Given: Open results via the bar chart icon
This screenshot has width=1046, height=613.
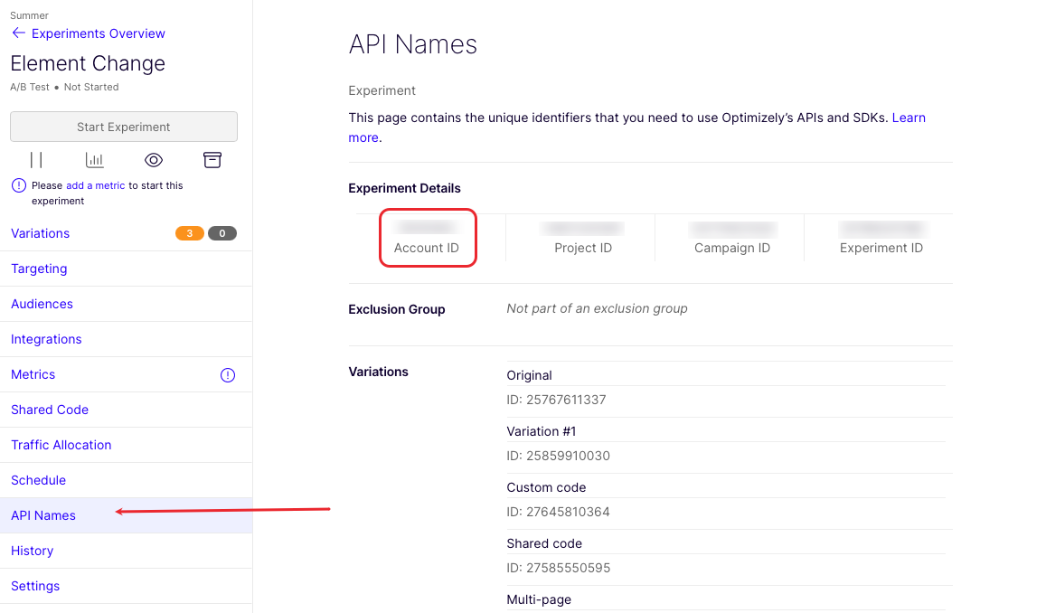Looking at the screenshot, I should click(95, 160).
